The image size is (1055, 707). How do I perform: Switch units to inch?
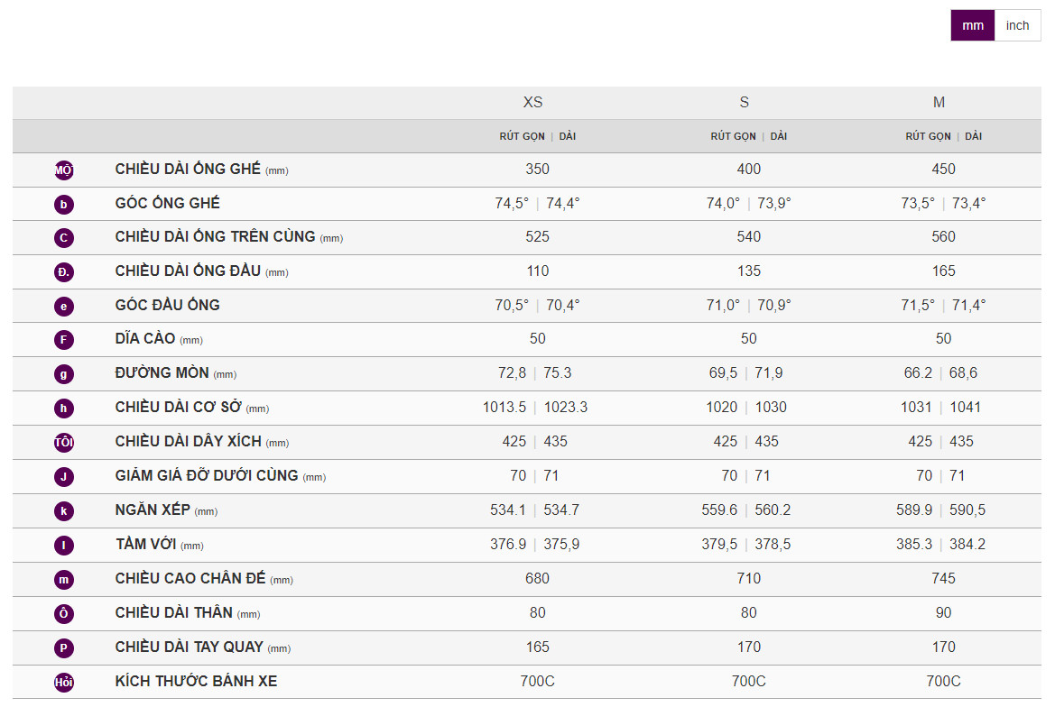tap(1017, 25)
